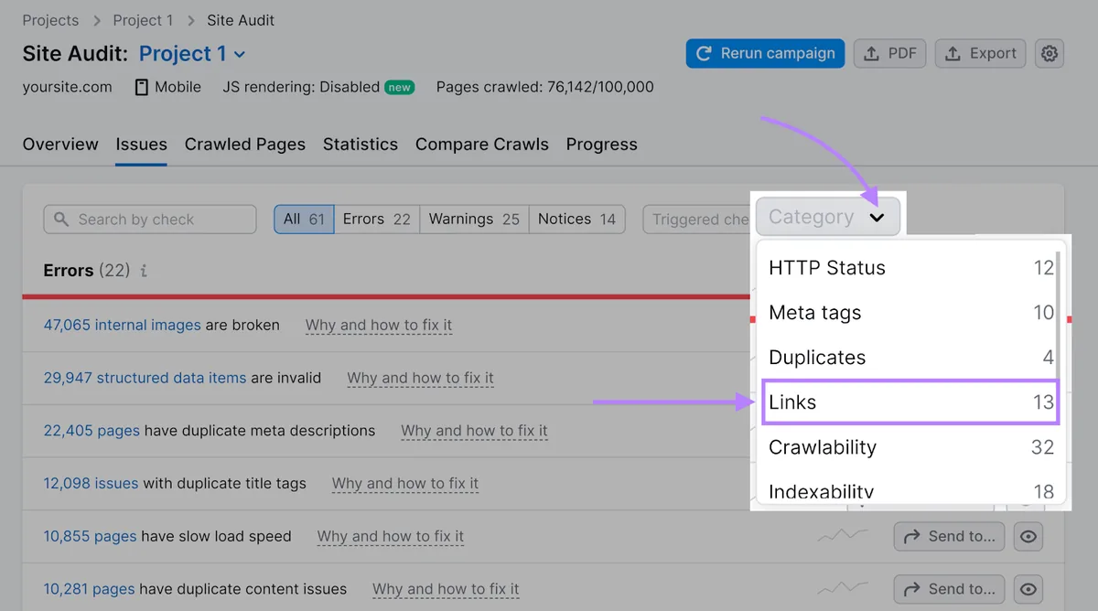Filter issues by All 61
The height and width of the screenshot is (611, 1098).
304,220
